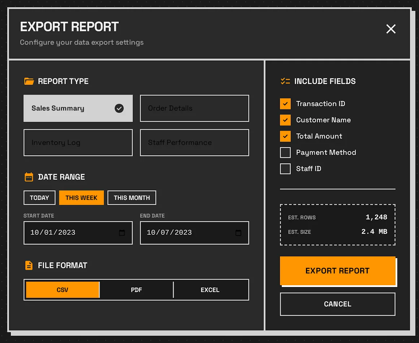Select PDF file format
419x343 pixels.
pyautogui.click(x=136, y=290)
